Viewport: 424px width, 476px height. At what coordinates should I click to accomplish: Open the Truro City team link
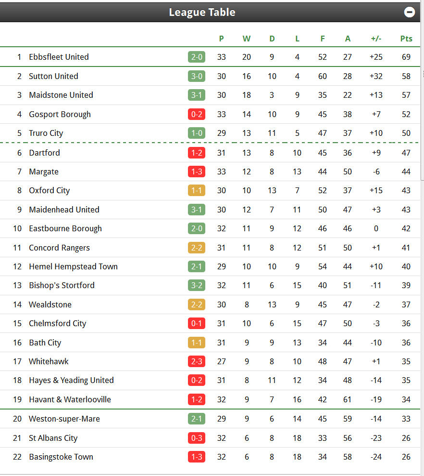(x=46, y=133)
